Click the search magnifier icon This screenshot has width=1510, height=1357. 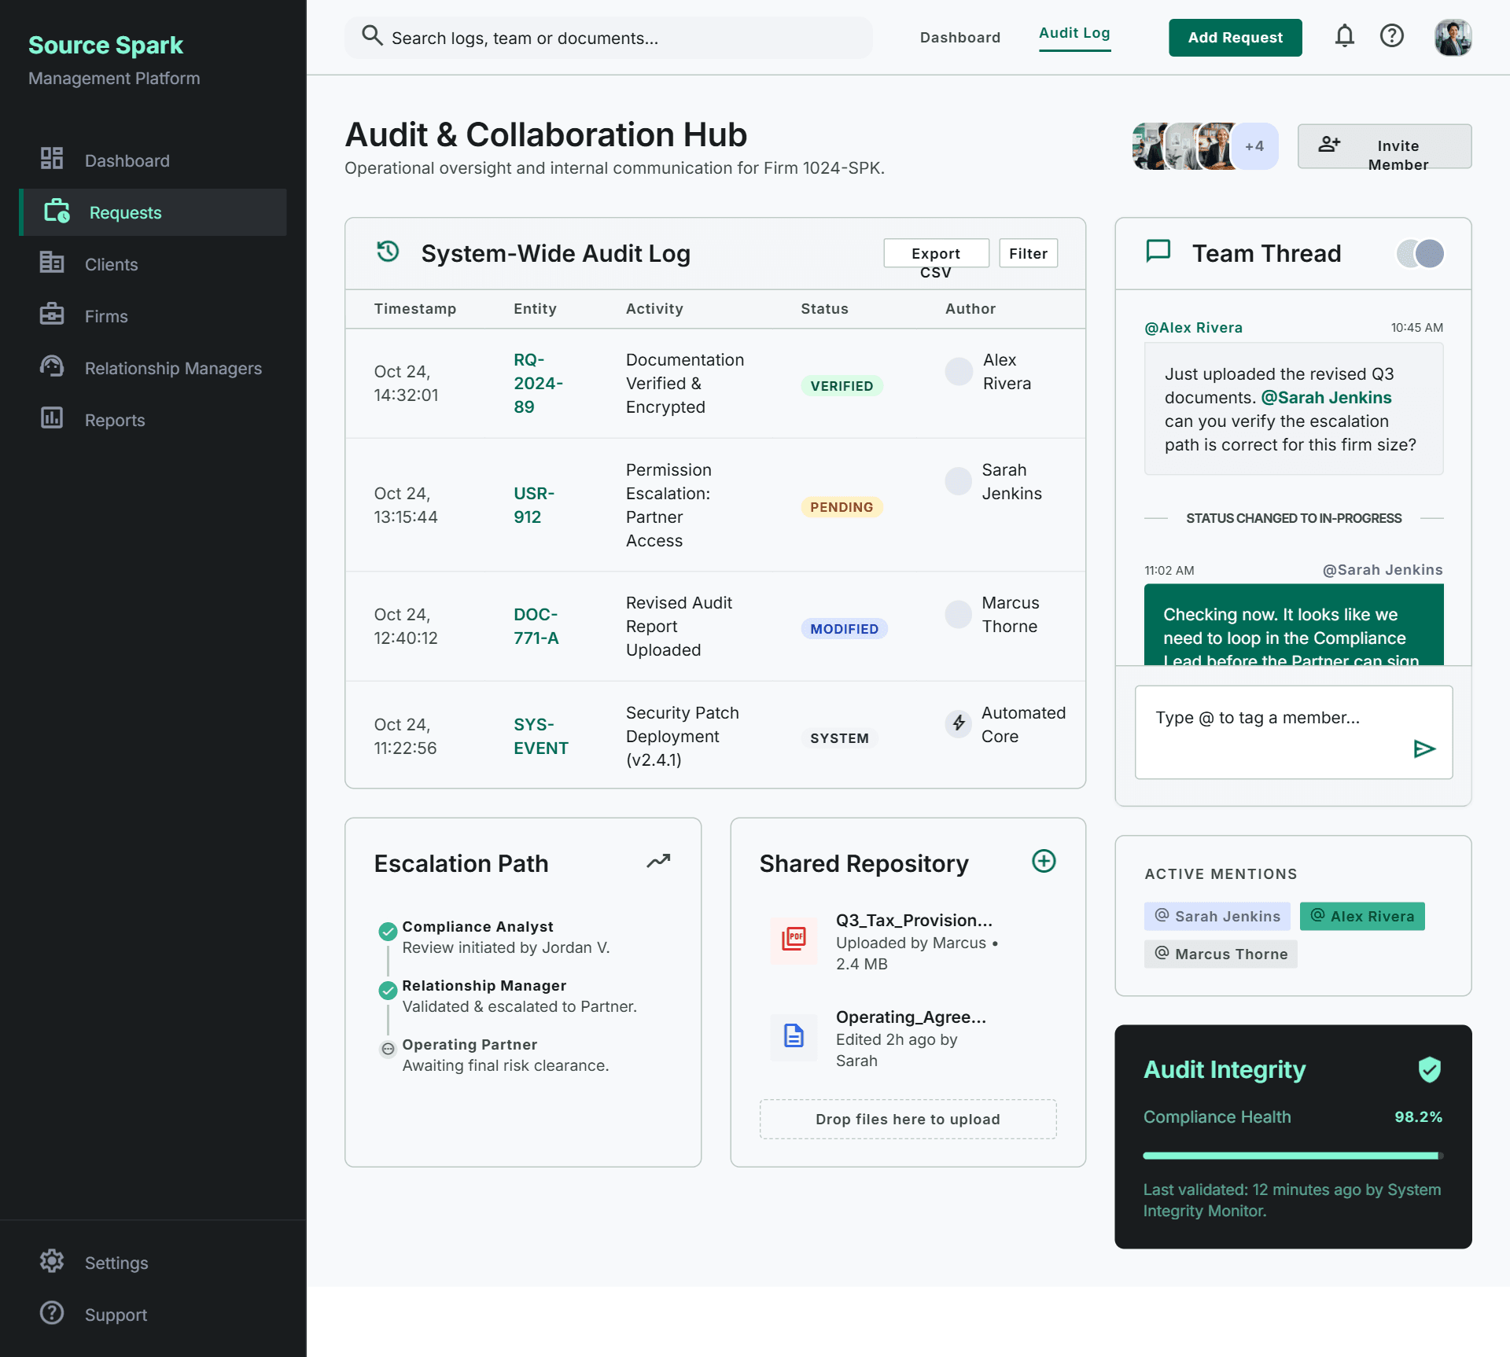[372, 35]
